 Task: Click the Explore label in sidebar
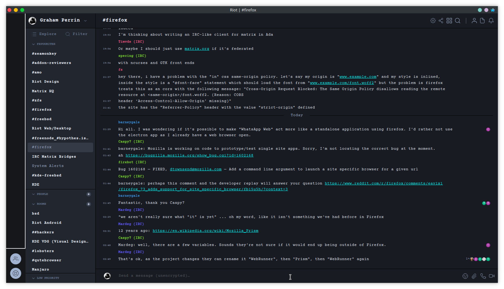coord(48,34)
